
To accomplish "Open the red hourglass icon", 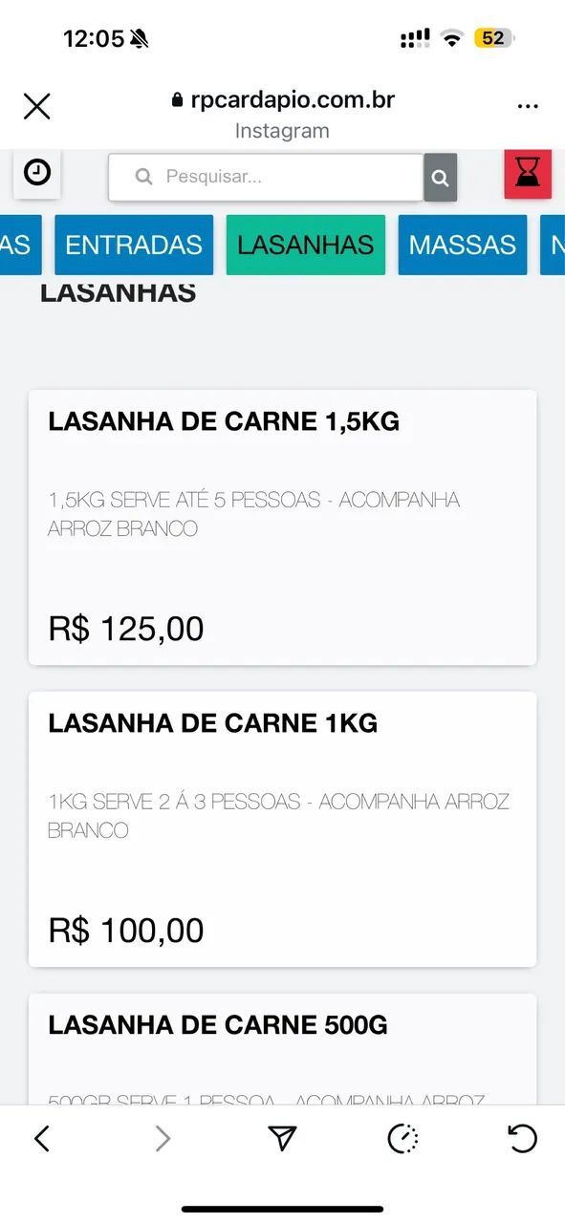I will click(528, 173).
